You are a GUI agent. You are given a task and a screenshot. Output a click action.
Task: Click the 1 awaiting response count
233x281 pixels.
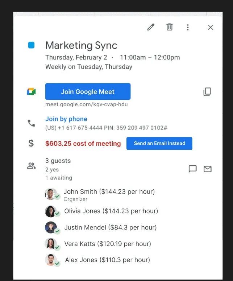[x=59, y=178]
